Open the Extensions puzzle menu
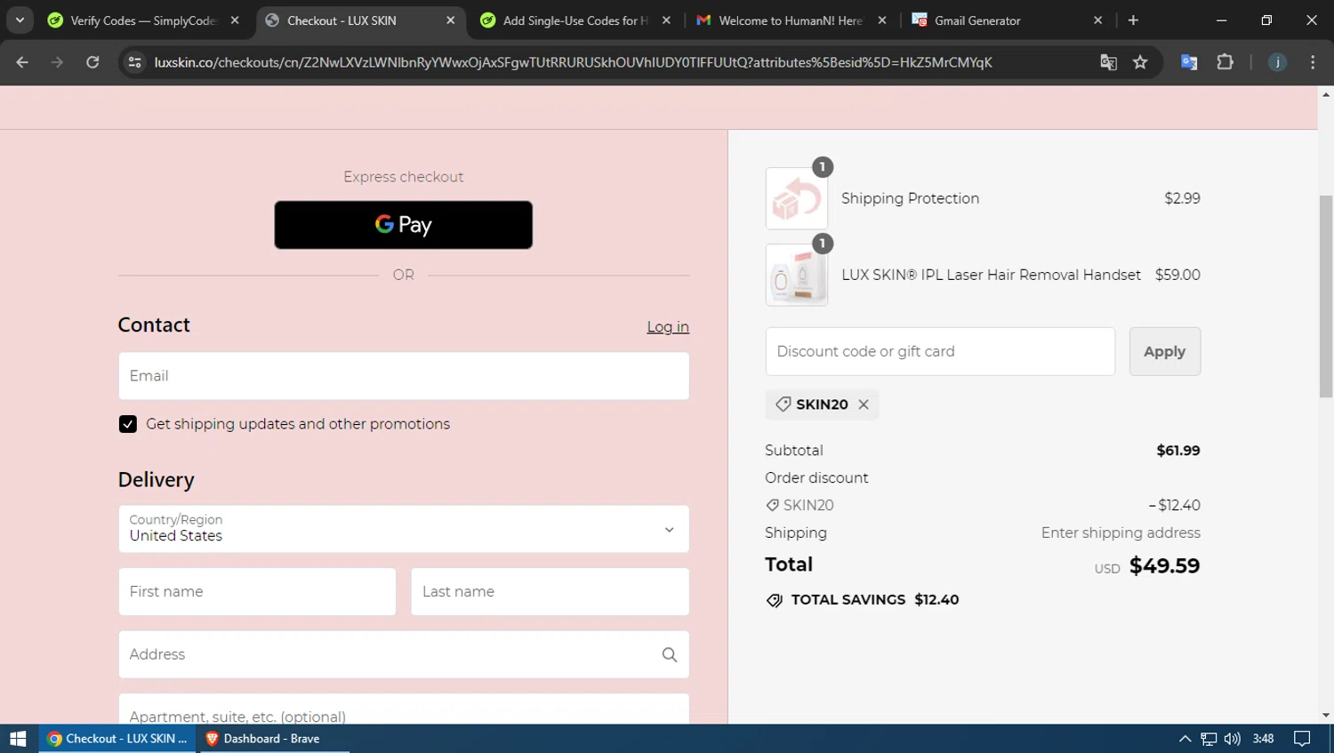Viewport: 1334px width, 753px height. [1225, 62]
